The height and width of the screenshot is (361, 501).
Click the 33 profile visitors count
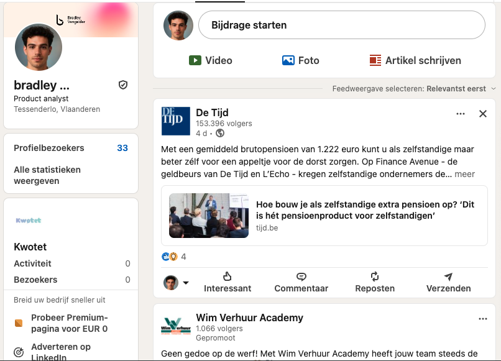(x=122, y=148)
